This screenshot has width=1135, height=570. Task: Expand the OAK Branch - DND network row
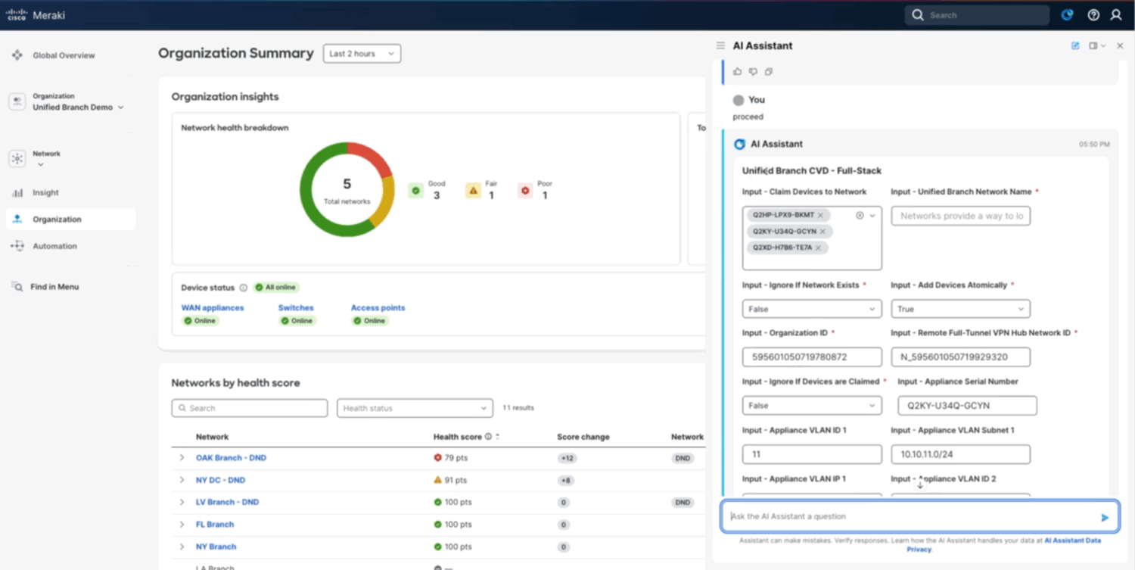pos(182,457)
